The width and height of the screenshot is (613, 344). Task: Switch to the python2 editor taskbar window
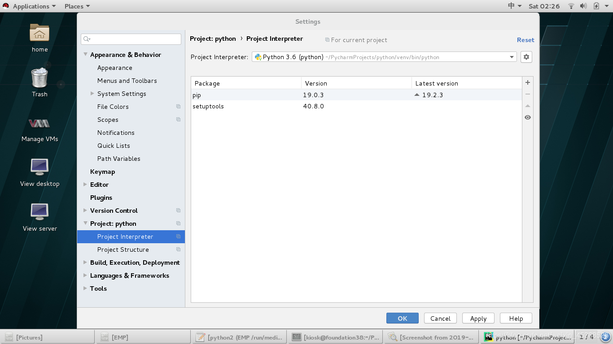(x=239, y=337)
